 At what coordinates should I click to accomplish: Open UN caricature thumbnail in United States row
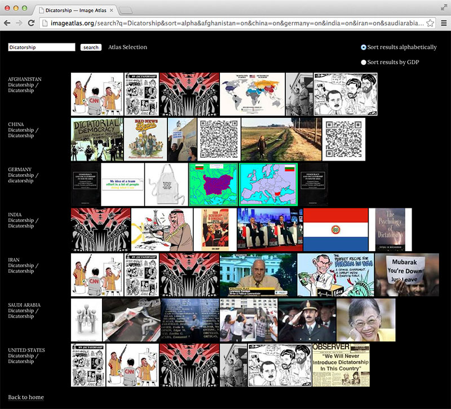(280, 365)
